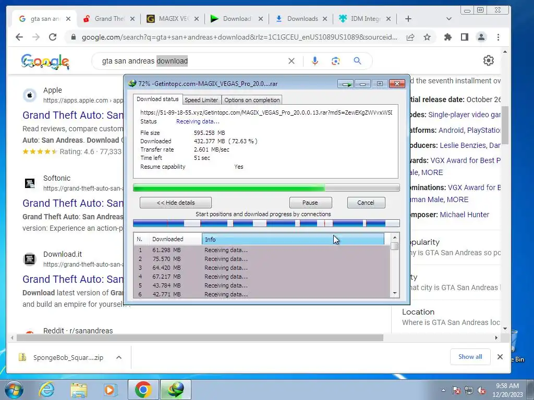Click the network tray icon
Image resolution: width=534 pixels, height=400 pixels.
pos(469,391)
